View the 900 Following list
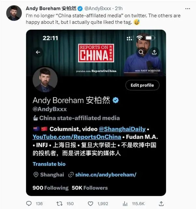 [x=51, y=188]
